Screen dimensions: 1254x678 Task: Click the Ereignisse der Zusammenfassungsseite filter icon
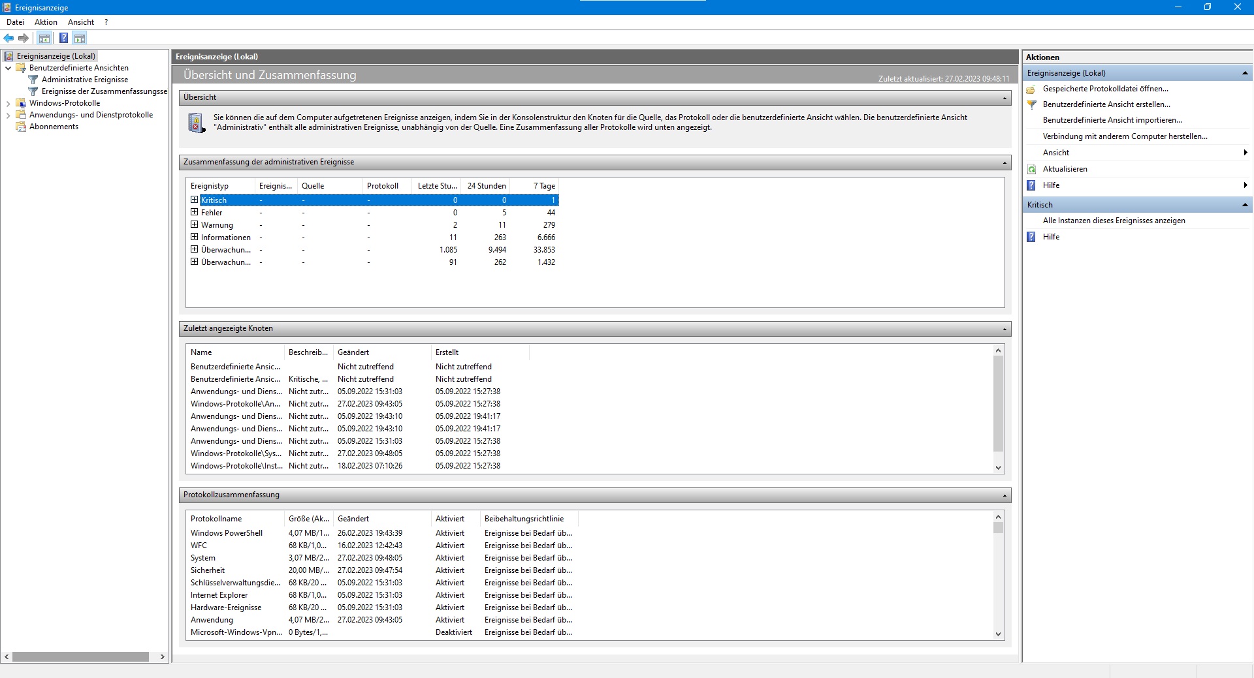[33, 91]
